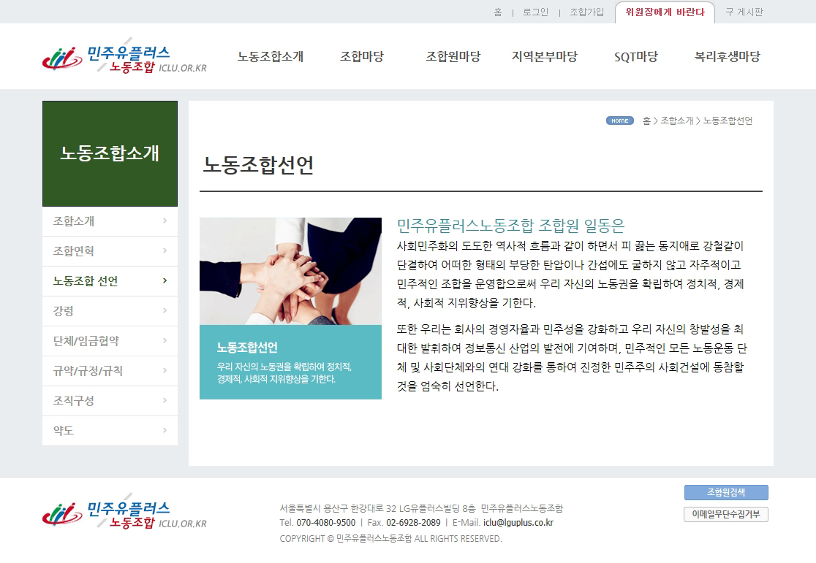816x563 pixels.
Task: Open the 지역본부마당 main menu
Action: 544,57
